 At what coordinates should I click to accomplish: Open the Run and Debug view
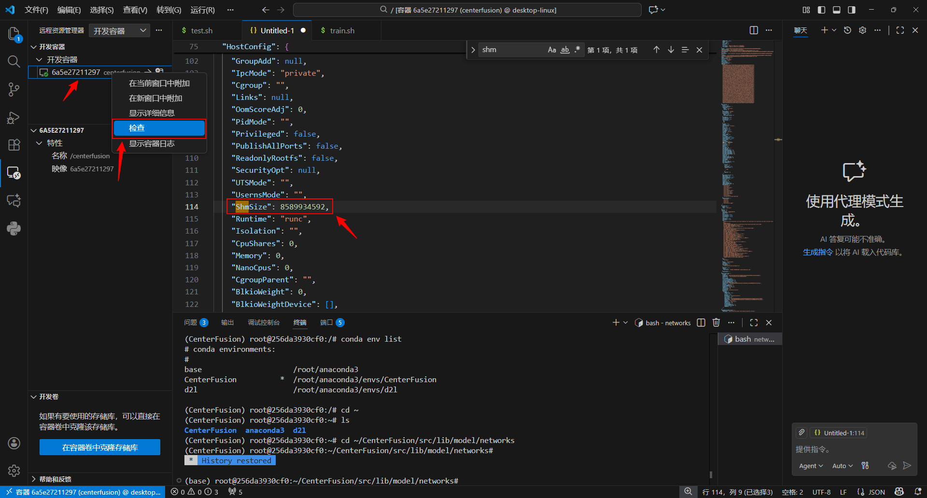(14, 117)
